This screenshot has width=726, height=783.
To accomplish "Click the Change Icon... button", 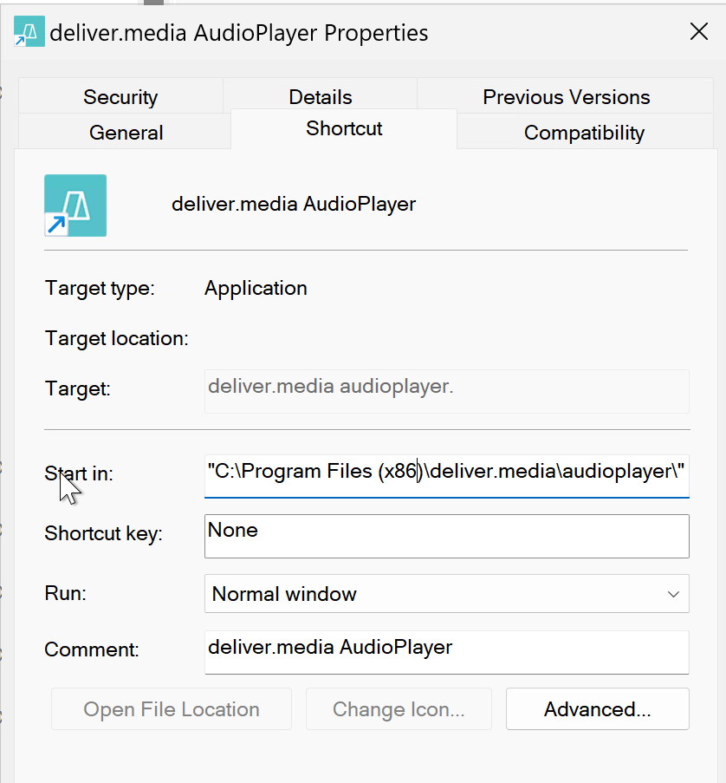I will click(x=399, y=709).
